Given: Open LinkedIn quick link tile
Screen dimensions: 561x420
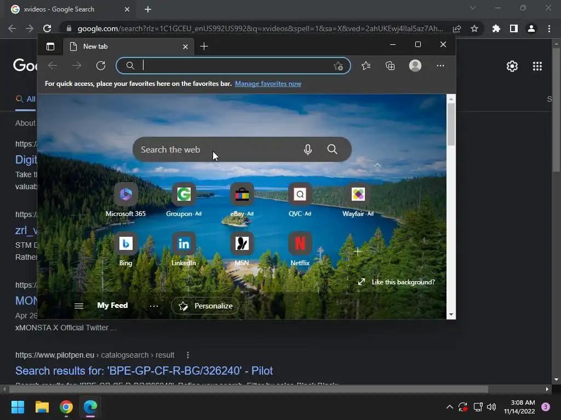Looking at the screenshot, I should (x=184, y=249).
